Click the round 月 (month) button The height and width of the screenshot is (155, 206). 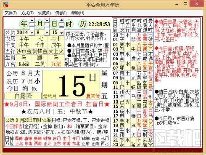point(40,24)
